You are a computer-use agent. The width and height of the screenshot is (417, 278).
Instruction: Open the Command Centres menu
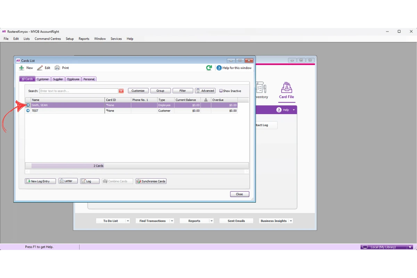48,39
